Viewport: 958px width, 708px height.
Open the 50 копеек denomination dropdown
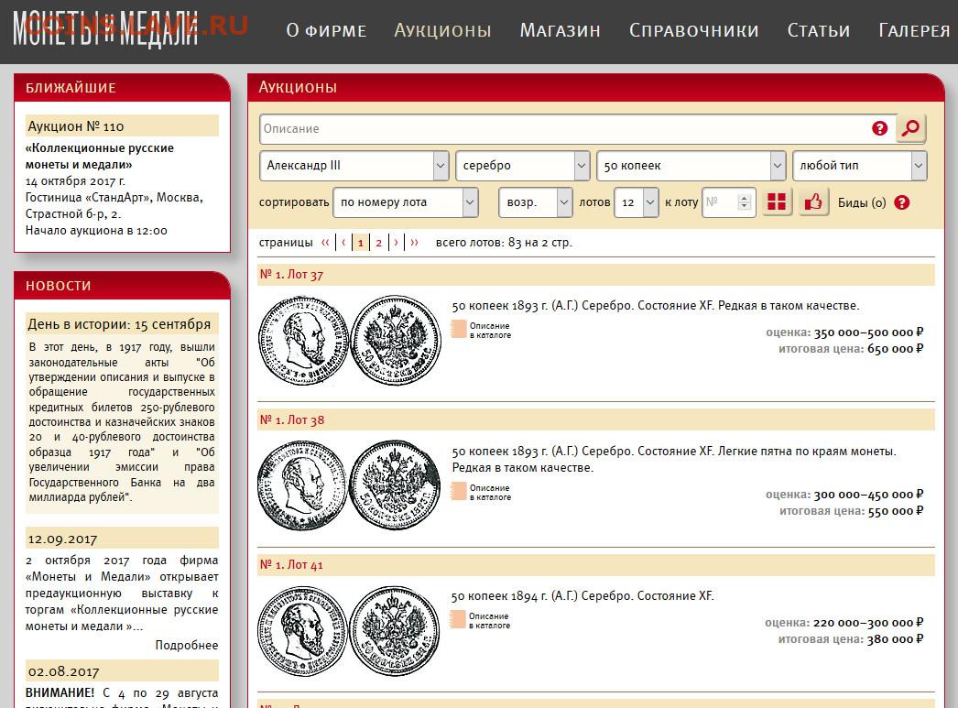tap(691, 166)
